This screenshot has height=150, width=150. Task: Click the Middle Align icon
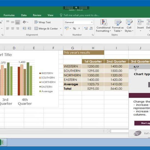(13, 22)
